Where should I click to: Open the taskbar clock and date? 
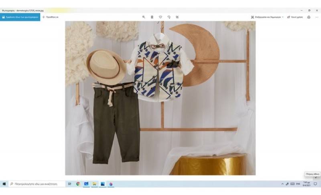pyautogui.click(x=307, y=184)
